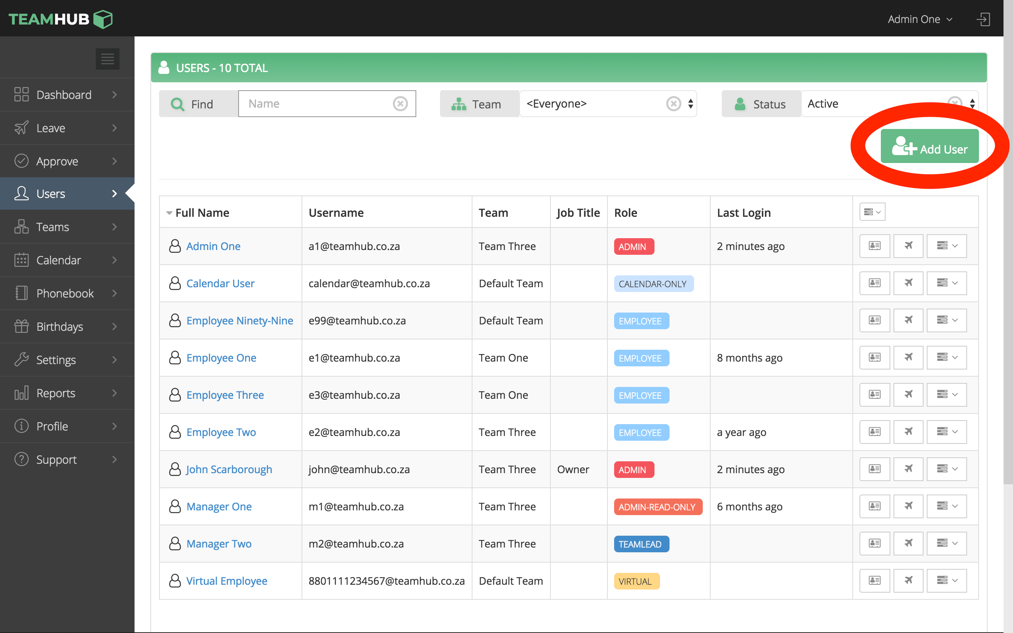The image size is (1013, 633).
Task: Open Employee Ninety-Nine user link
Action: coord(239,321)
